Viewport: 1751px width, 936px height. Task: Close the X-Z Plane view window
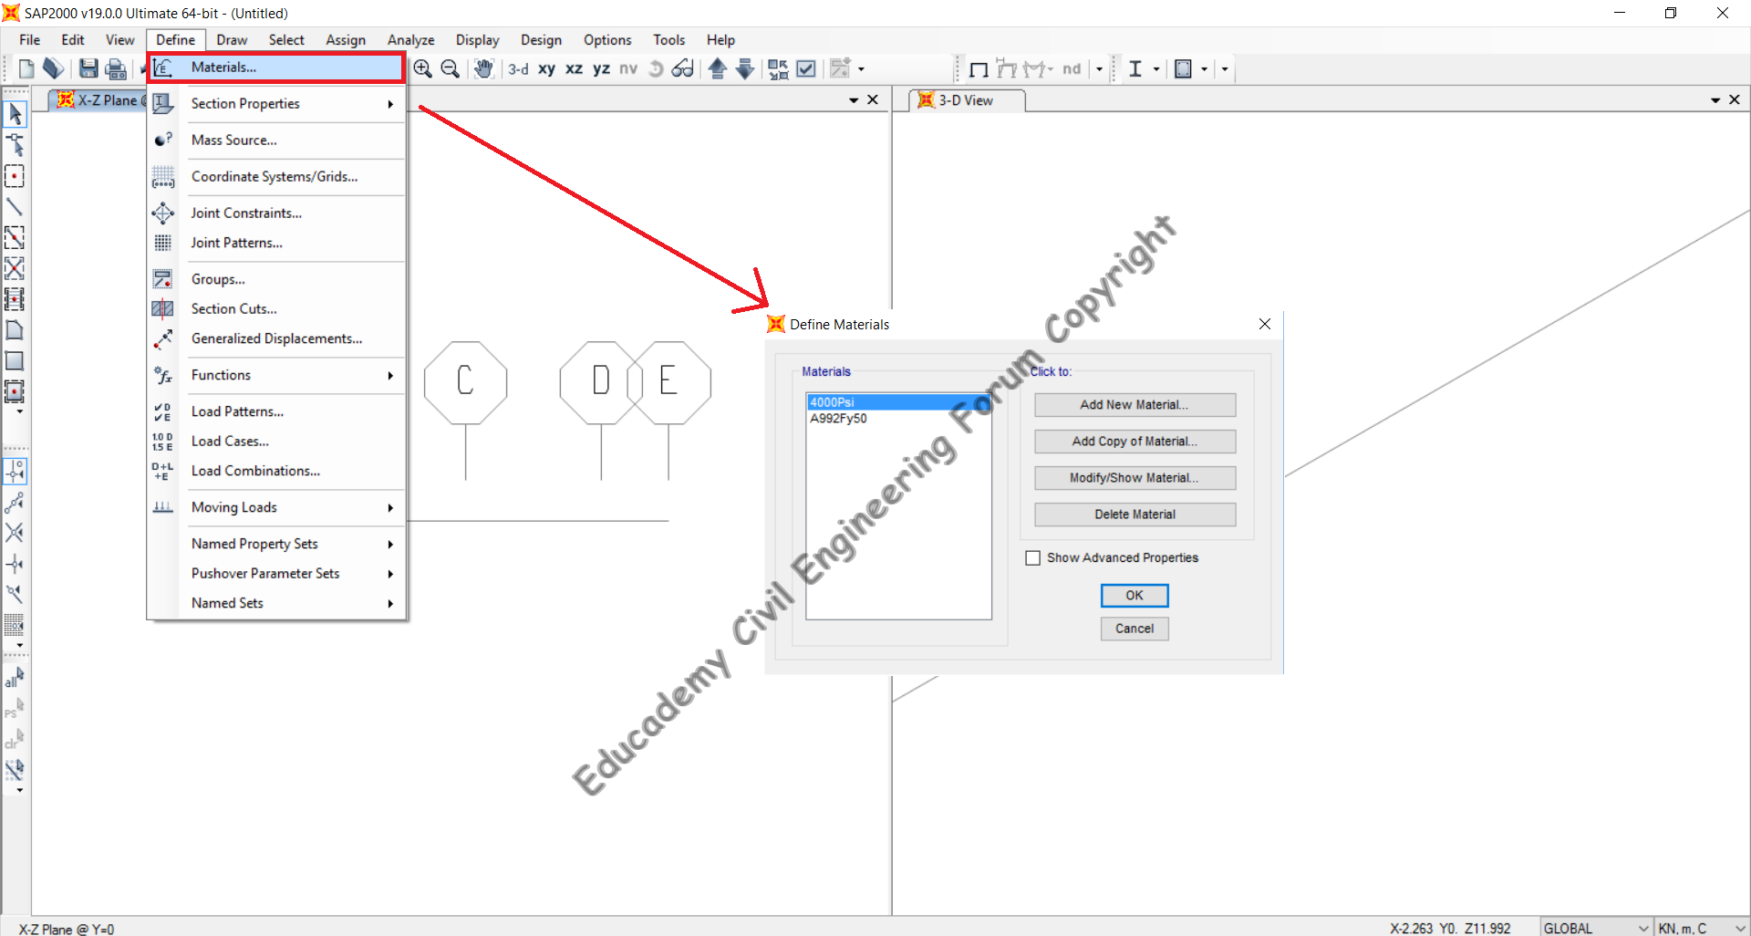click(873, 99)
